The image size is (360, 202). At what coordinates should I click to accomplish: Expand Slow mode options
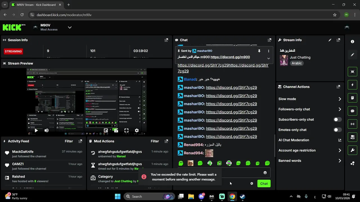(x=310, y=99)
